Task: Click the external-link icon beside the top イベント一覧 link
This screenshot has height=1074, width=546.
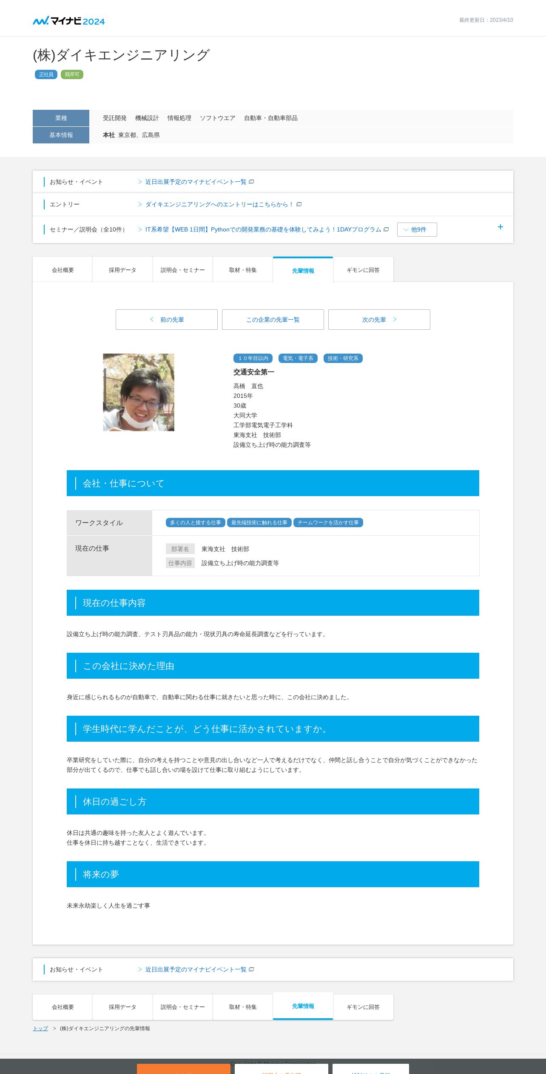Action: click(251, 182)
